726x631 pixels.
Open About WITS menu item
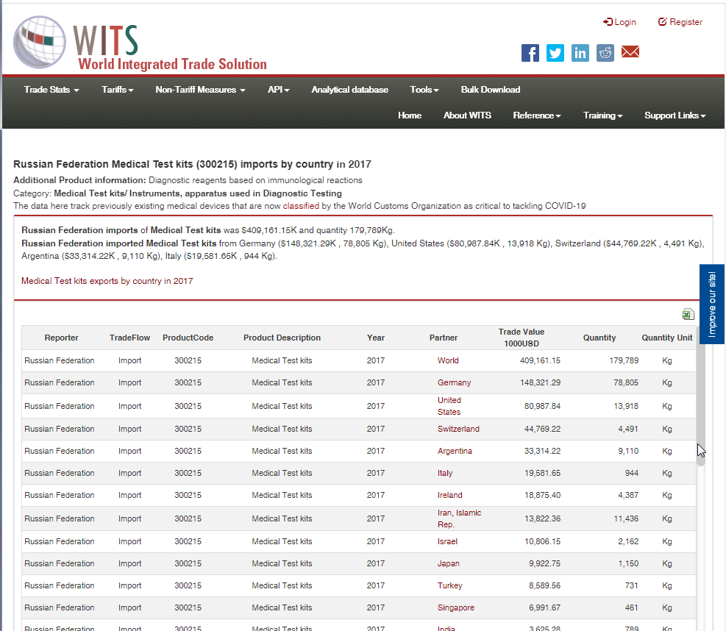(x=467, y=115)
